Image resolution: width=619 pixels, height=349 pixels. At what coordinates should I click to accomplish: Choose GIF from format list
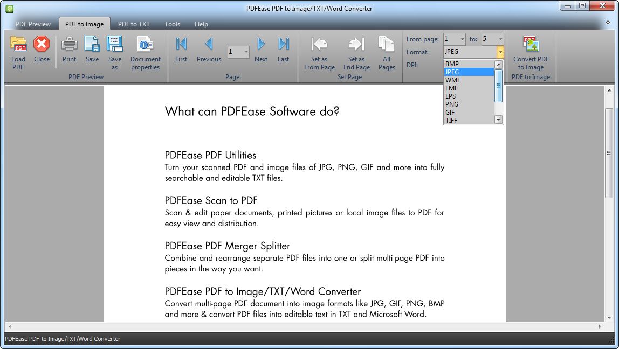[x=469, y=113]
